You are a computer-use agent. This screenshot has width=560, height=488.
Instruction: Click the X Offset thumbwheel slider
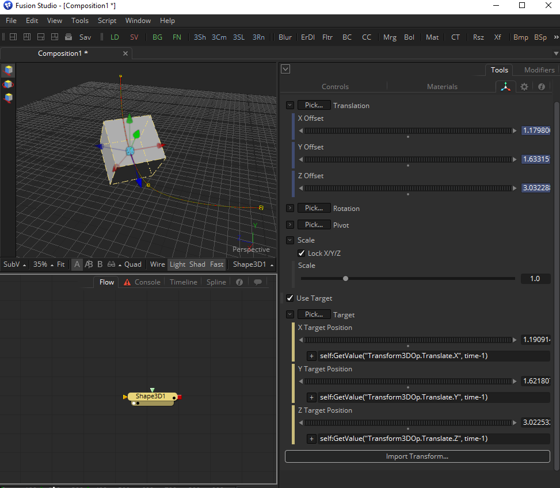click(x=407, y=130)
